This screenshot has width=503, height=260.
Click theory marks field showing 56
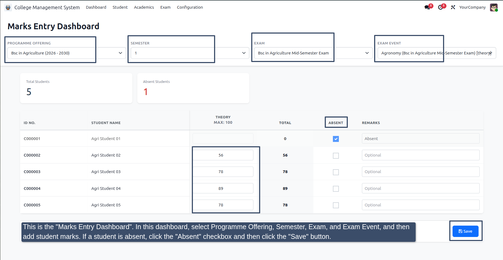(x=223, y=155)
